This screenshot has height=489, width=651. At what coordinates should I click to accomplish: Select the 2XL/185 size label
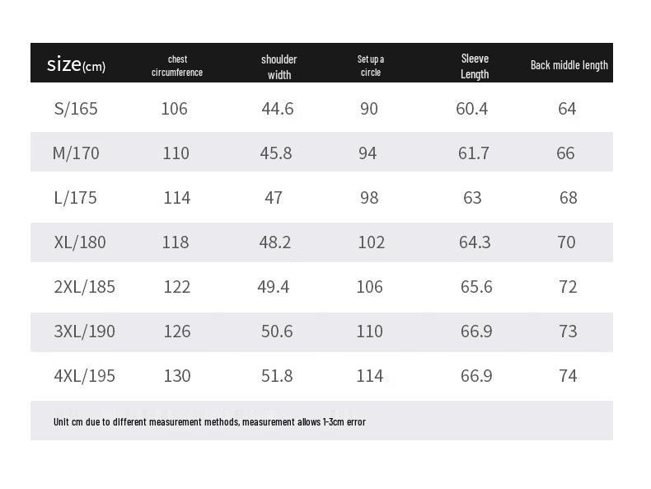pyautogui.click(x=84, y=287)
